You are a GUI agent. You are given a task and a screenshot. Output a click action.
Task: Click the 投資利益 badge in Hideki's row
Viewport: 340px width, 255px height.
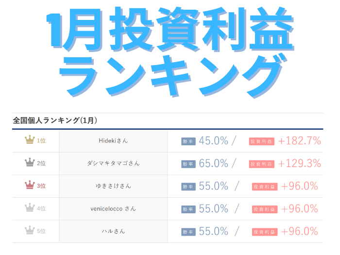click(x=261, y=141)
